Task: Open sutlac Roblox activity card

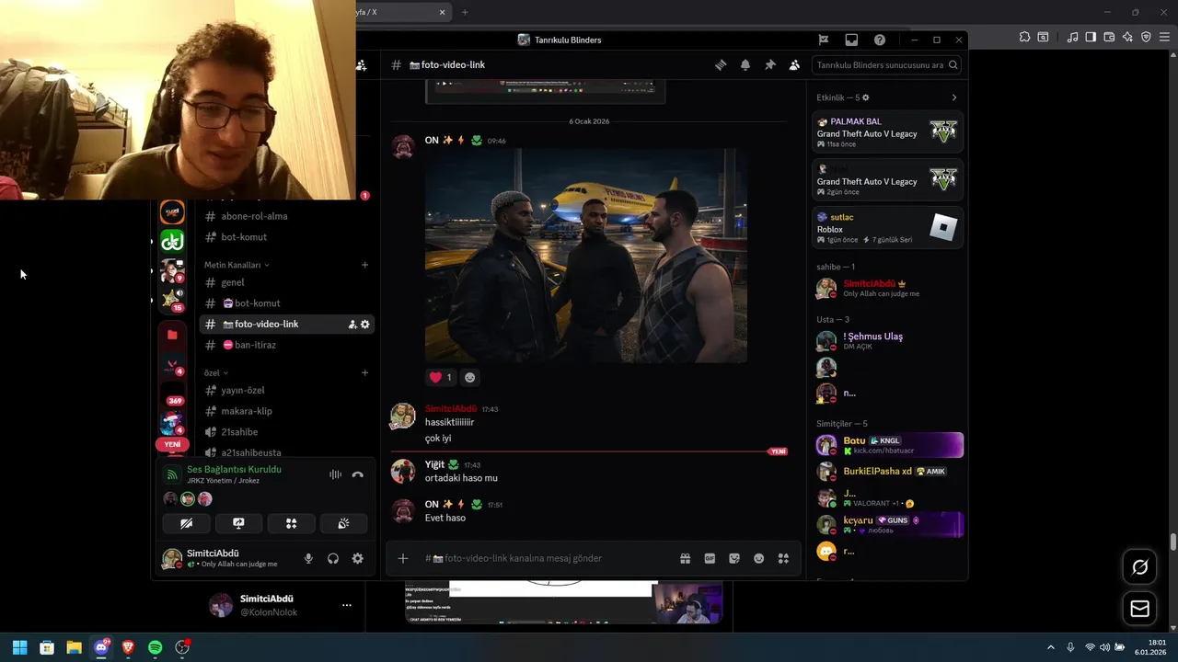Action: pyautogui.click(x=887, y=228)
